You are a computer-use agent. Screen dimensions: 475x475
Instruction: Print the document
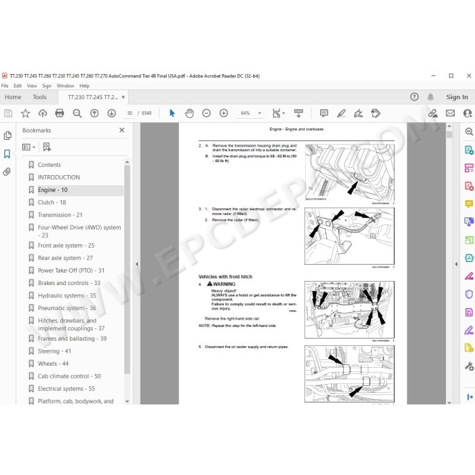pos(60,113)
